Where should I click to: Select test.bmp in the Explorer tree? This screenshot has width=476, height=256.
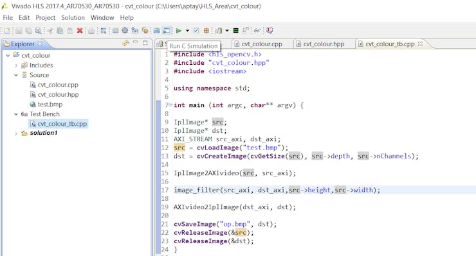(50, 104)
